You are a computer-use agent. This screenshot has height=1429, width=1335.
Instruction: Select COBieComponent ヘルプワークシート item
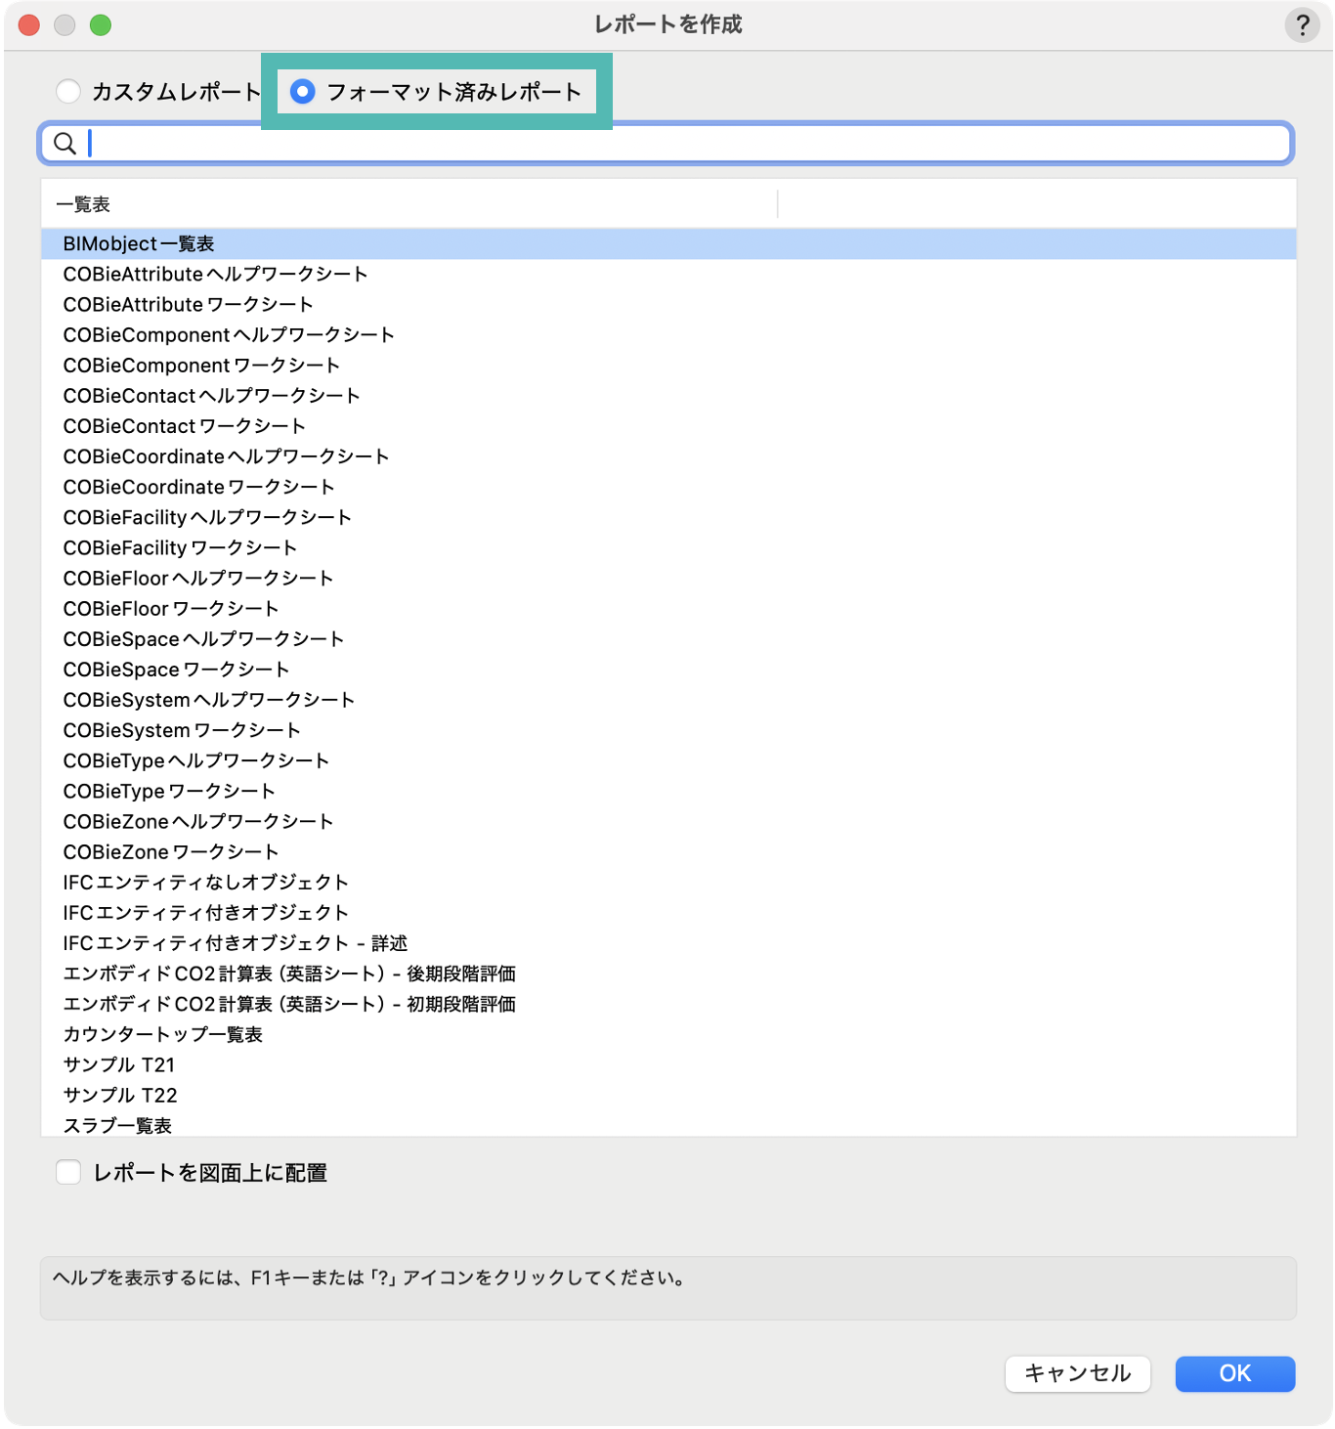(x=229, y=335)
